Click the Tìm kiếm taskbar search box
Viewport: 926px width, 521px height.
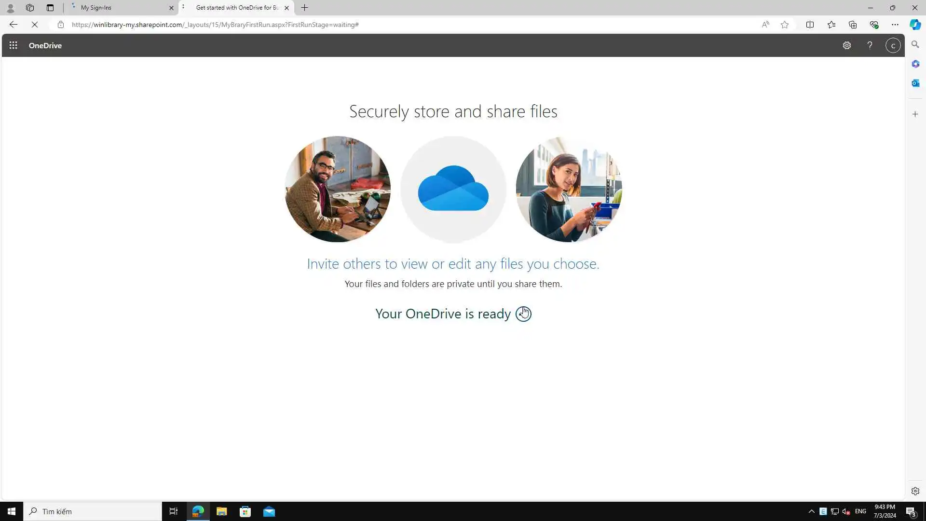pyautogui.click(x=93, y=511)
